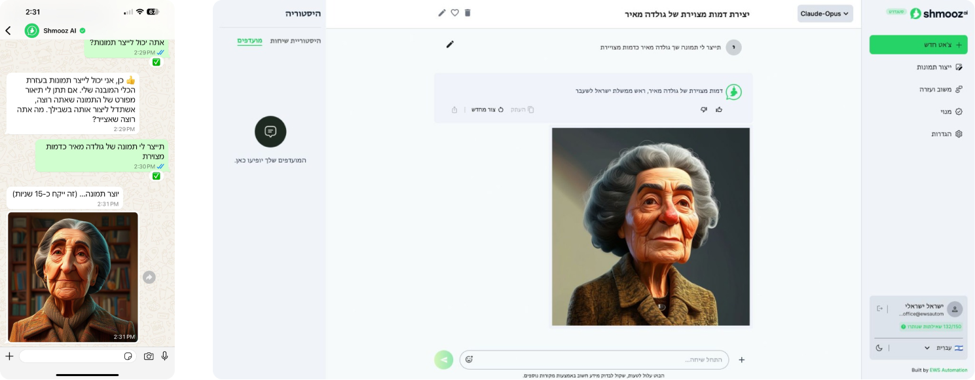
Task: Edit the user prompt message with the pencil icon
Action: pyautogui.click(x=450, y=44)
